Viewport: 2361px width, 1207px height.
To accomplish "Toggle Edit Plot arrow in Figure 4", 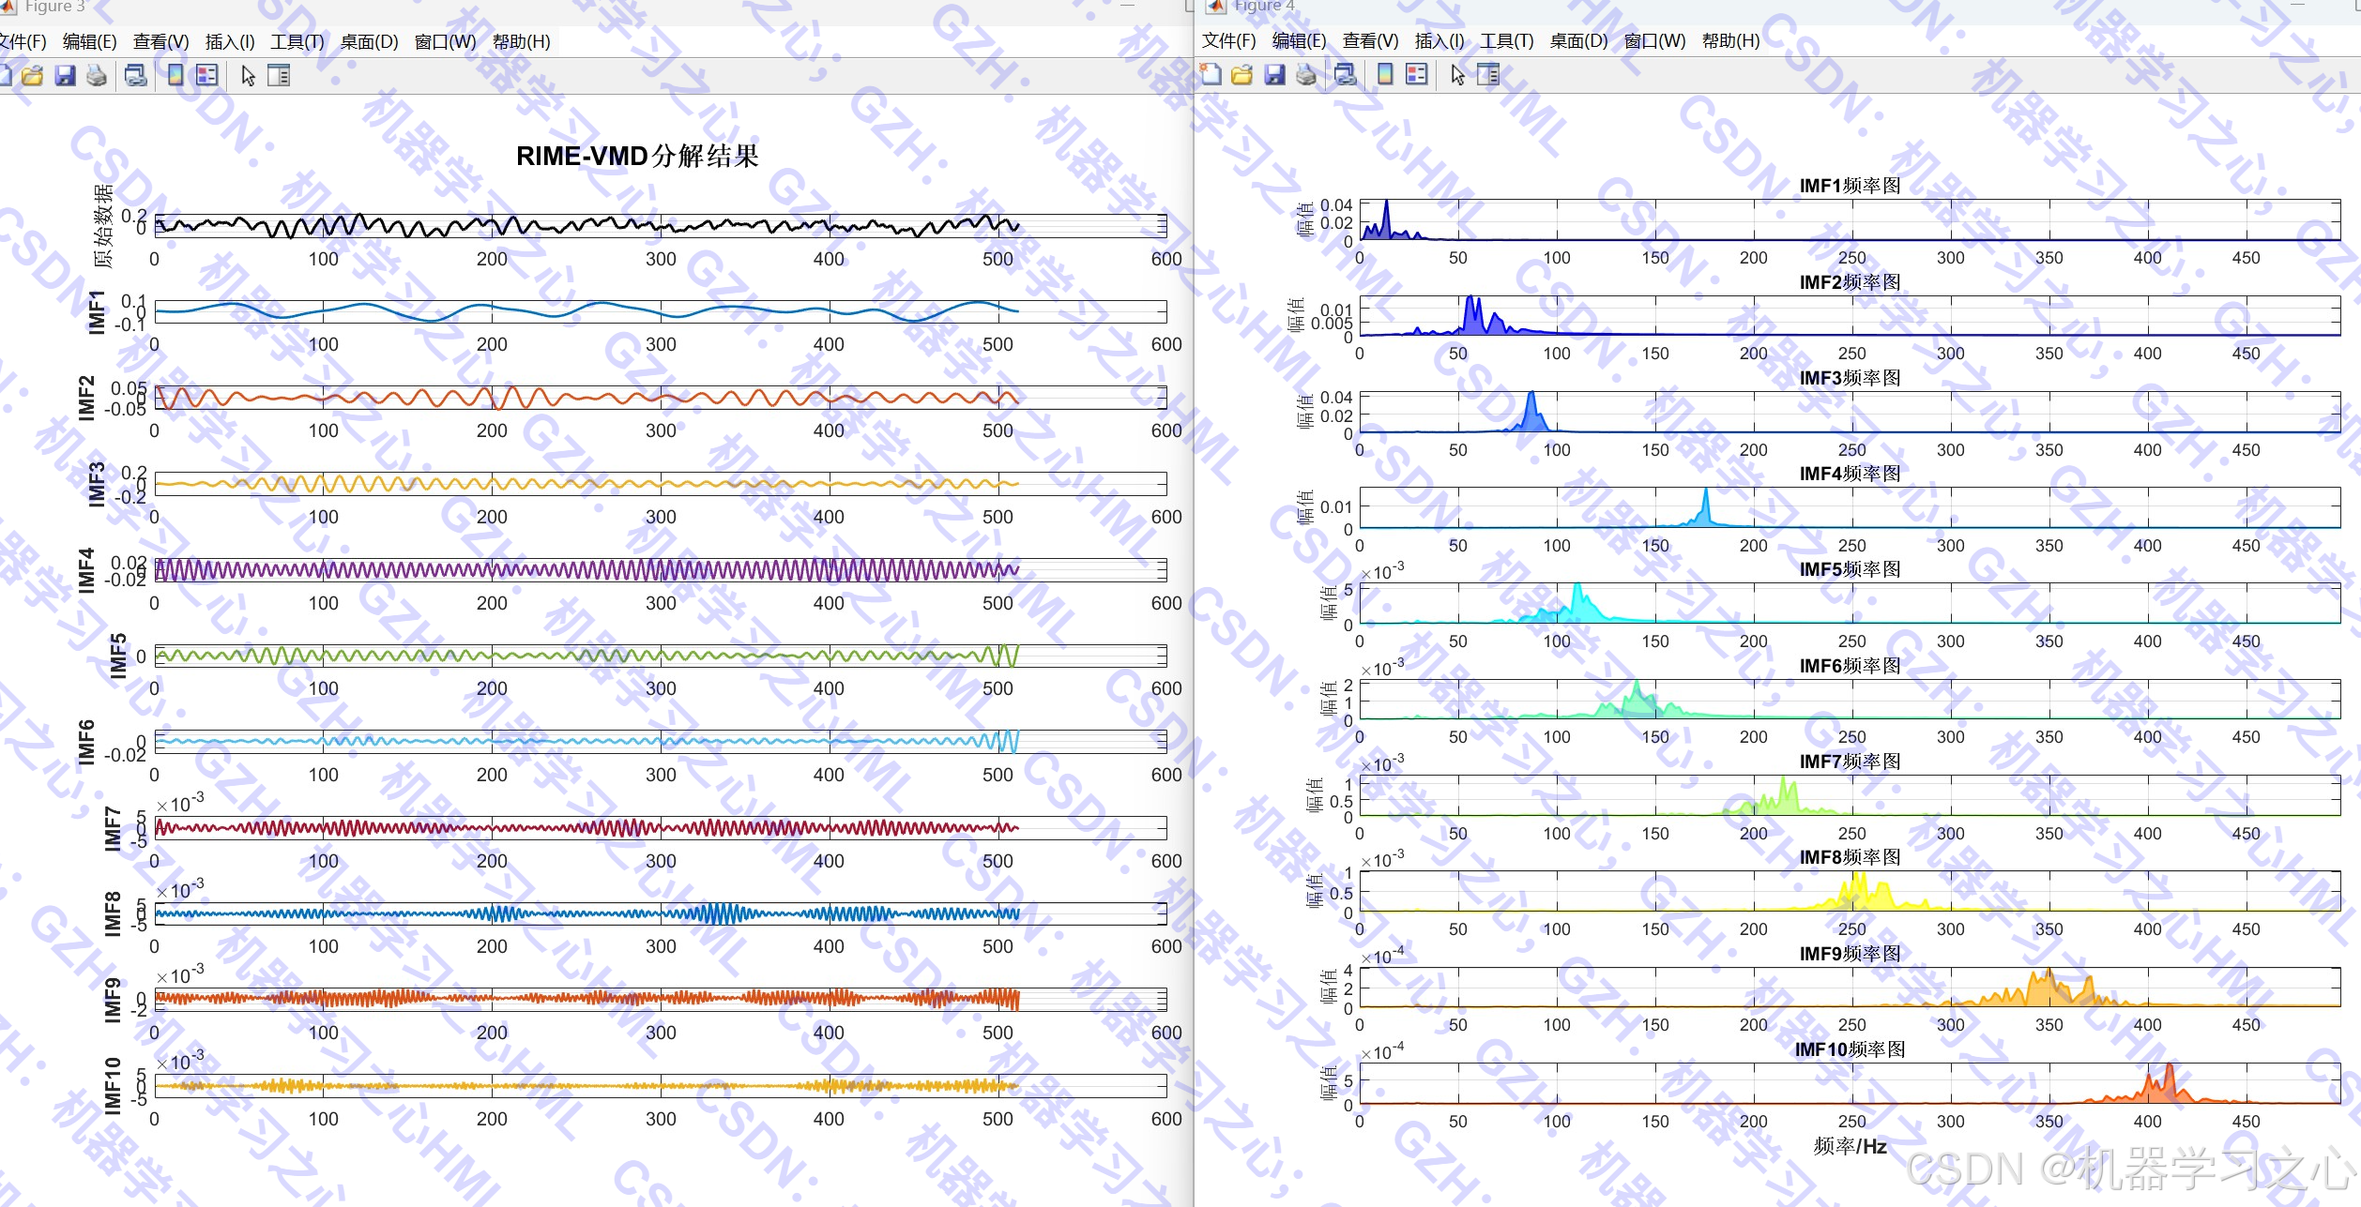I will click(1457, 75).
